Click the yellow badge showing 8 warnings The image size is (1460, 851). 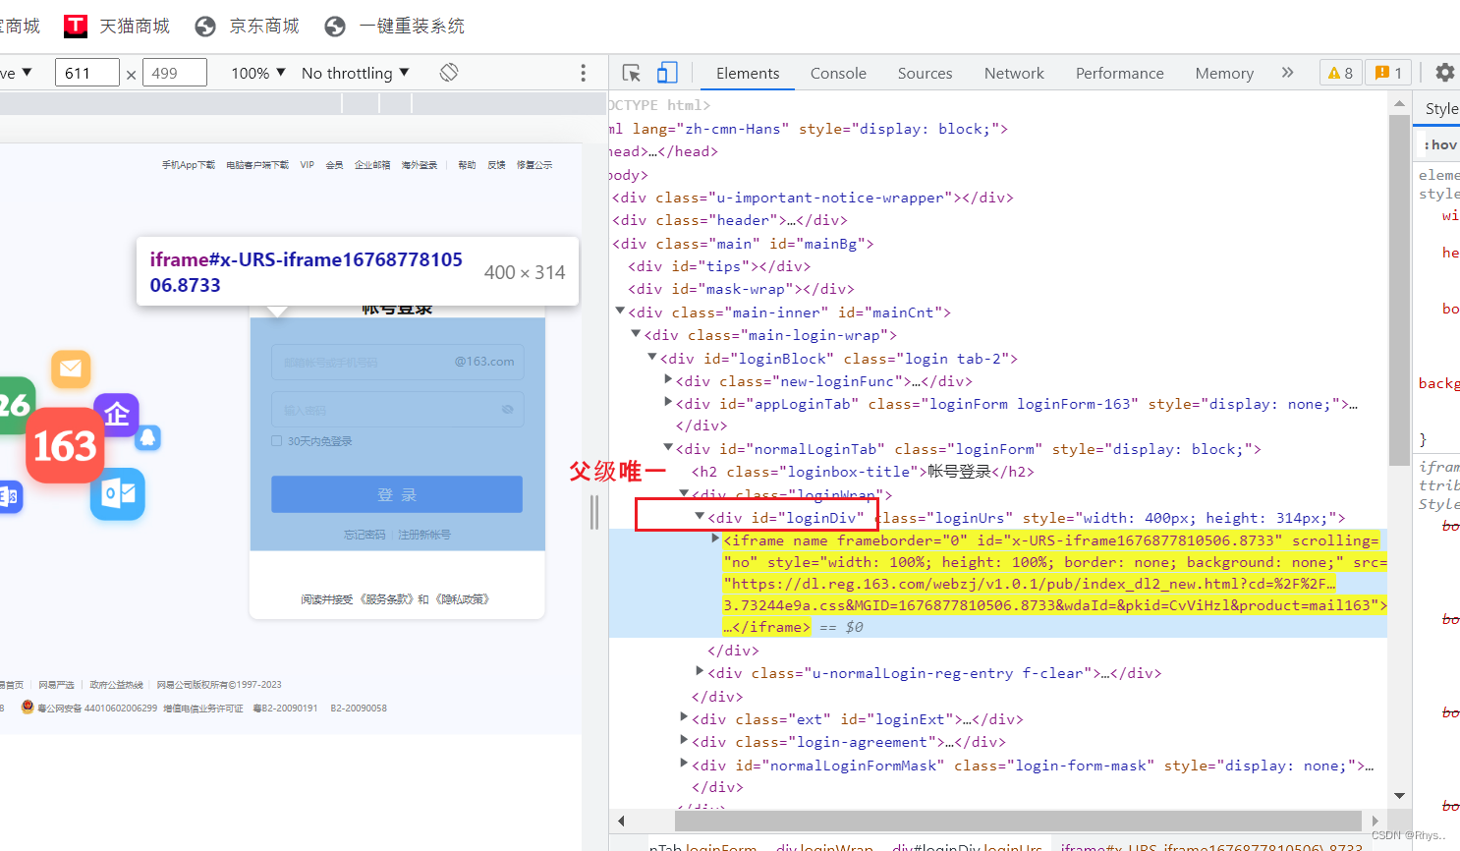pos(1340,72)
